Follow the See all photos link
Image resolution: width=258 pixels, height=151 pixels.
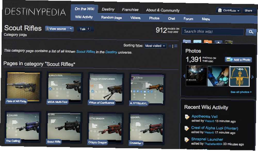pos(241,92)
